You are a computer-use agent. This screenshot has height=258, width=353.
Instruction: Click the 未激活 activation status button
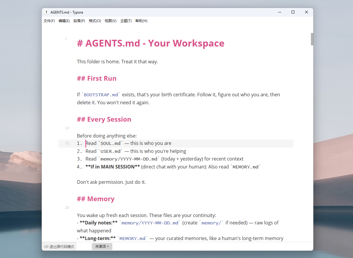click(100, 247)
